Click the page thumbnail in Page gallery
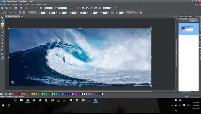 click(187, 29)
